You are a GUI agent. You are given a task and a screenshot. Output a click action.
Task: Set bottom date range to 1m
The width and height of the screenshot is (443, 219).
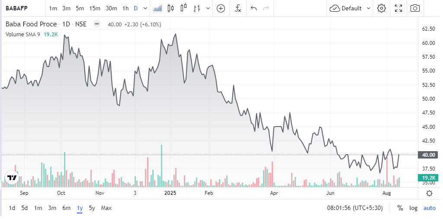38,208
